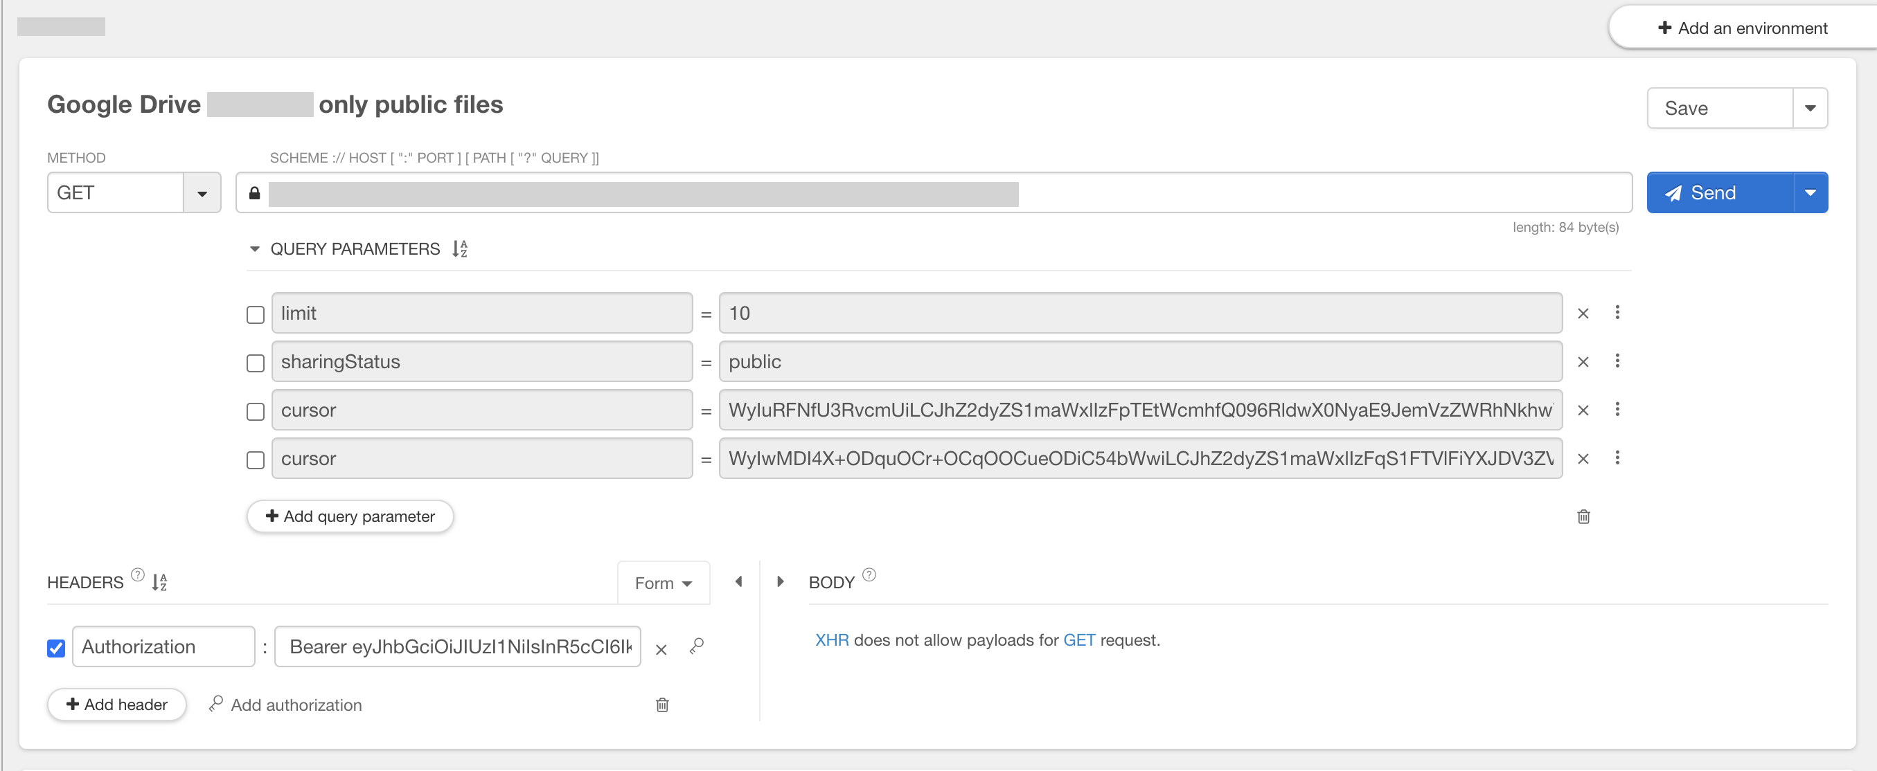Save the request
Screen dimensions: 1877x771
1720,109
